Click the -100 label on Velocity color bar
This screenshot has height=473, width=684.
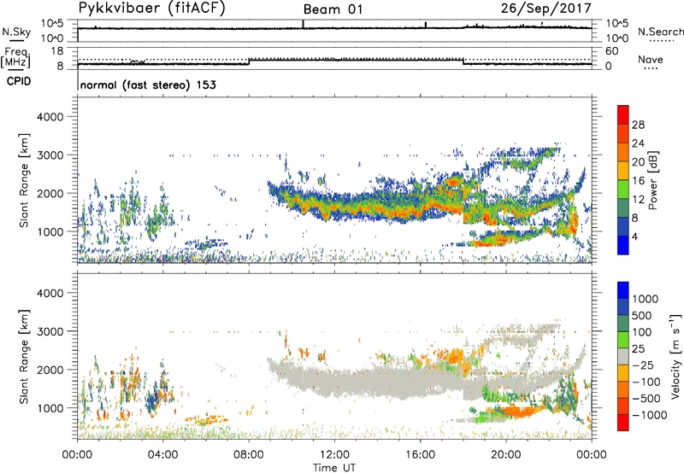[x=646, y=382]
